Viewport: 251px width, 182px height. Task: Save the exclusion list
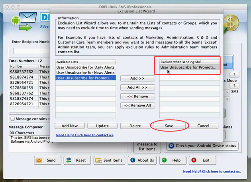(169, 126)
